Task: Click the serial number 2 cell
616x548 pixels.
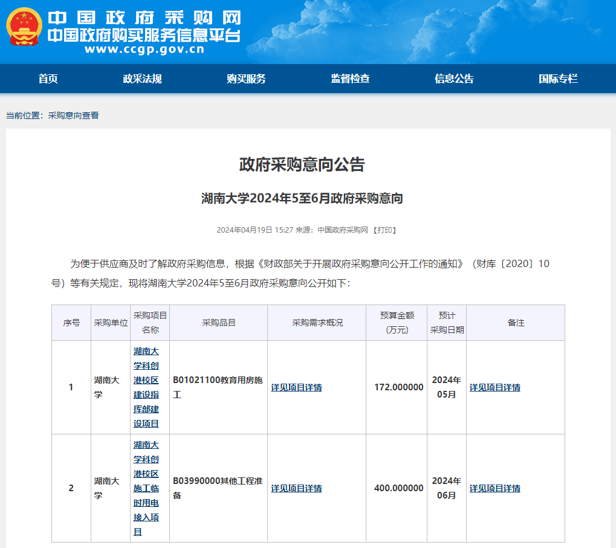Action: [71, 488]
